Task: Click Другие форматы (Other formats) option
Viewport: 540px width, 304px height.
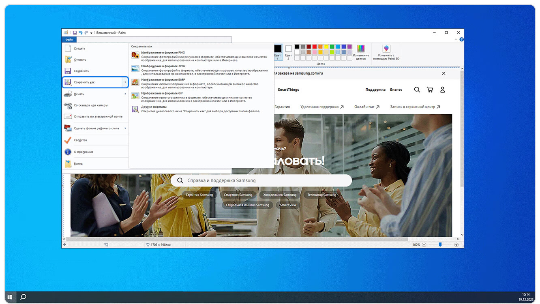Action: point(152,107)
